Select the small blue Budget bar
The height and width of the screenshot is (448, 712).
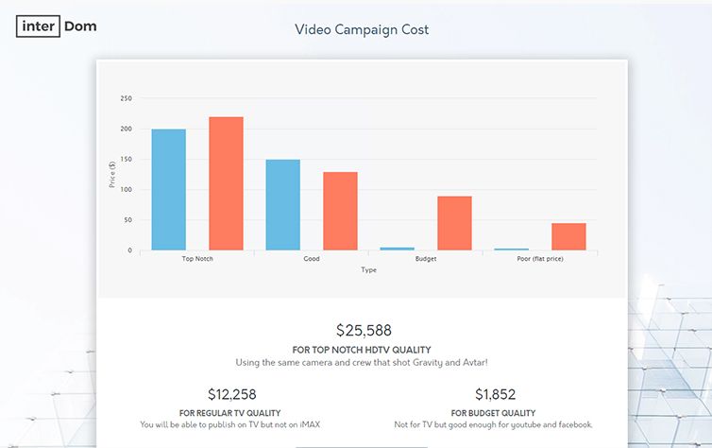(398, 249)
